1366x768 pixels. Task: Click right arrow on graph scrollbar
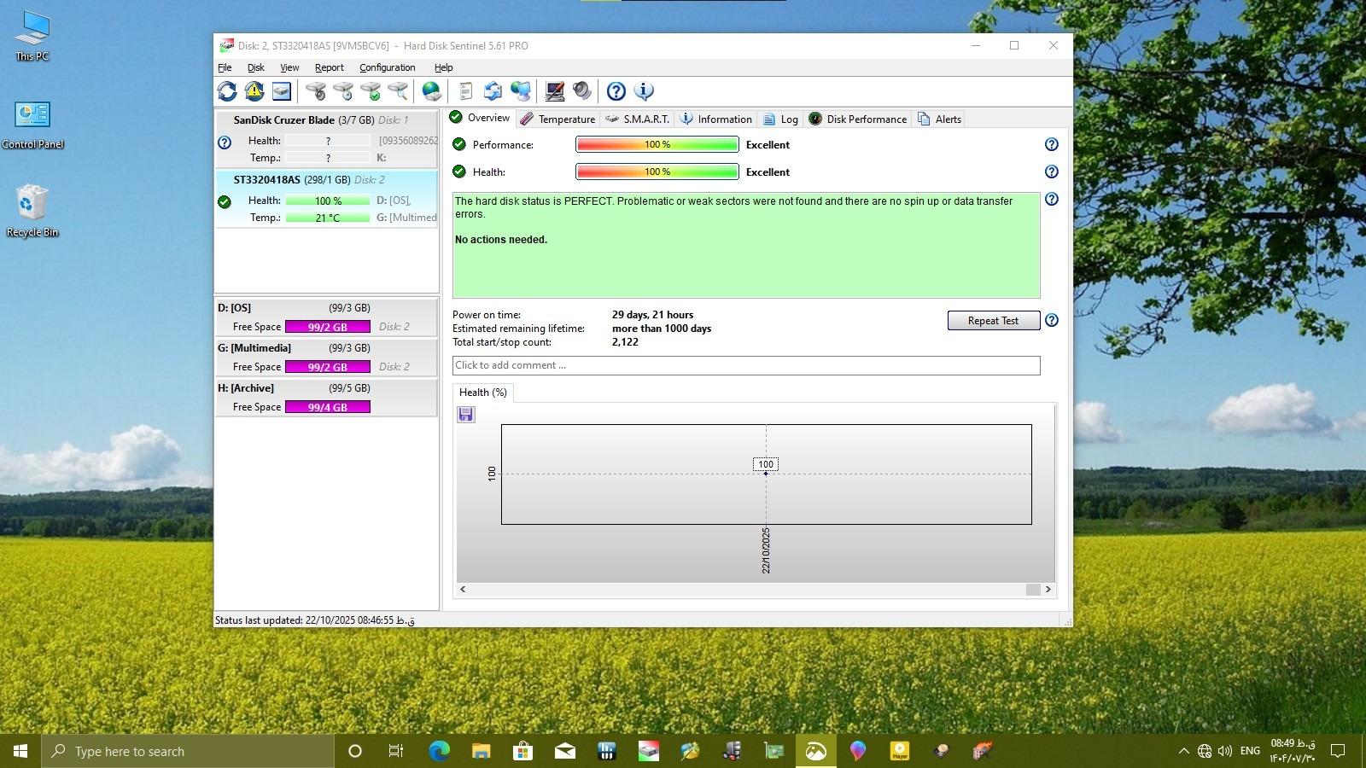click(x=1048, y=590)
